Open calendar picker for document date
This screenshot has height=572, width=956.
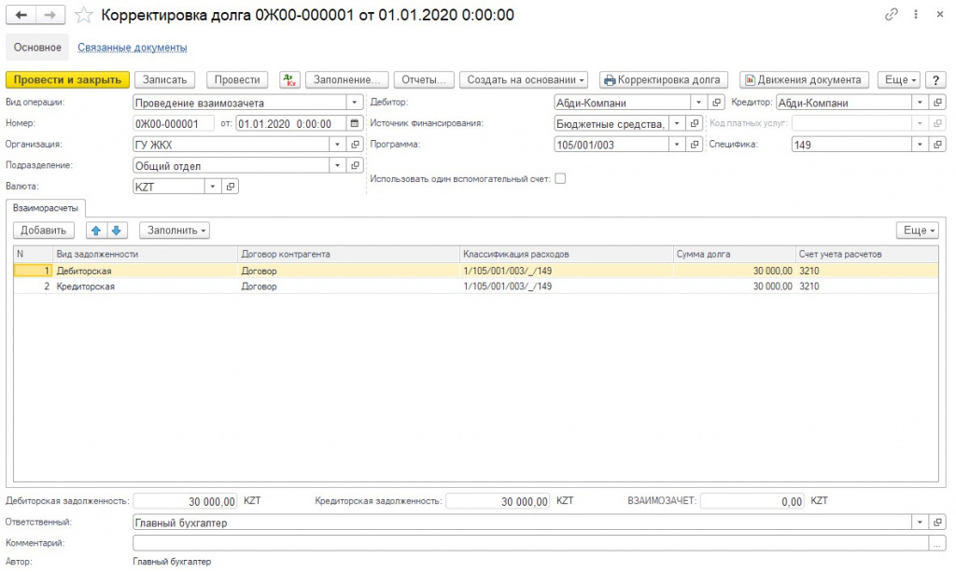(354, 123)
